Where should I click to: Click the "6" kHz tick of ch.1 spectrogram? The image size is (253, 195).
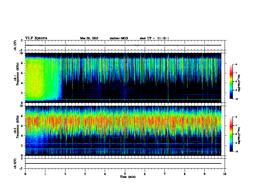tap(22, 73)
